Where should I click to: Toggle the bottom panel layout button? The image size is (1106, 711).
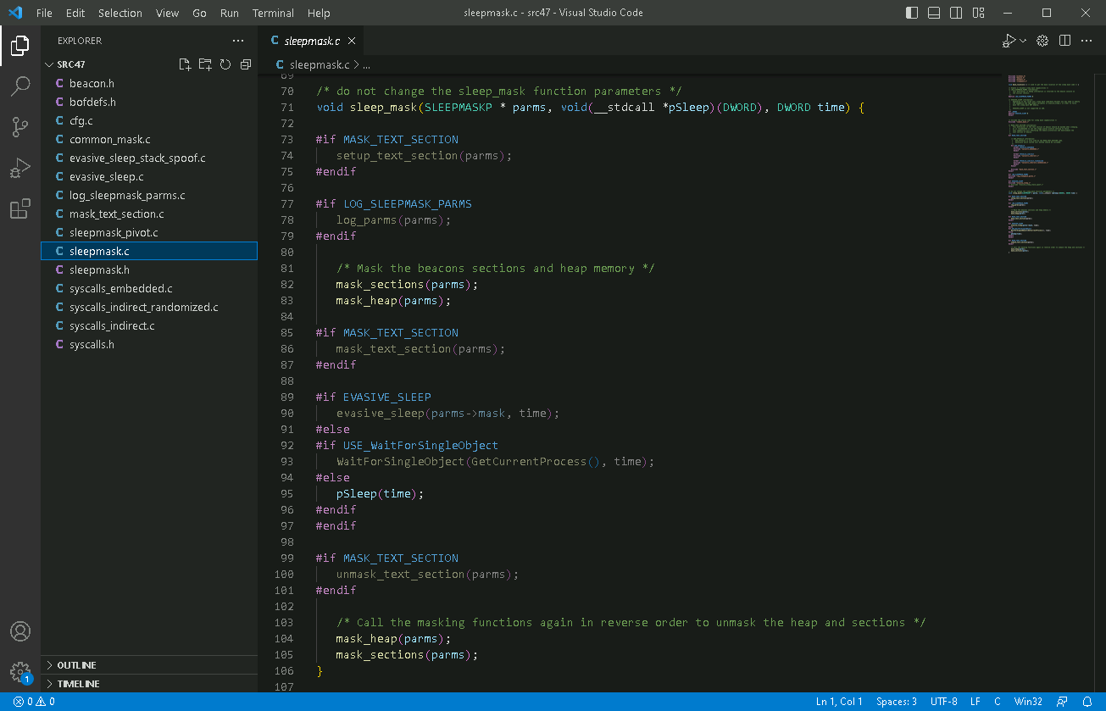[934, 13]
